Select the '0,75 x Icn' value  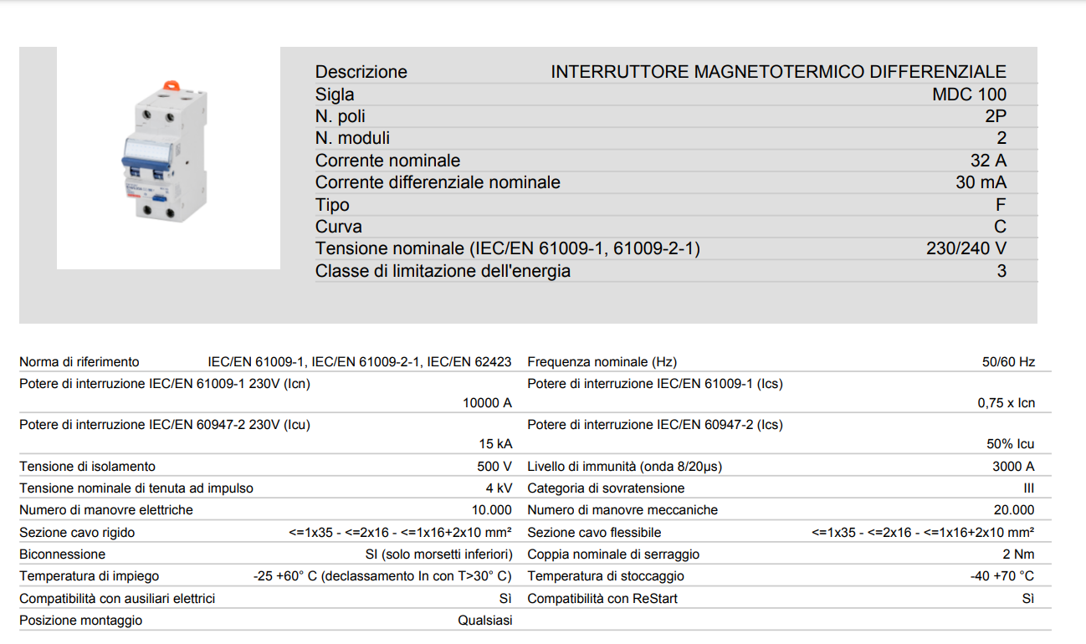1006,403
